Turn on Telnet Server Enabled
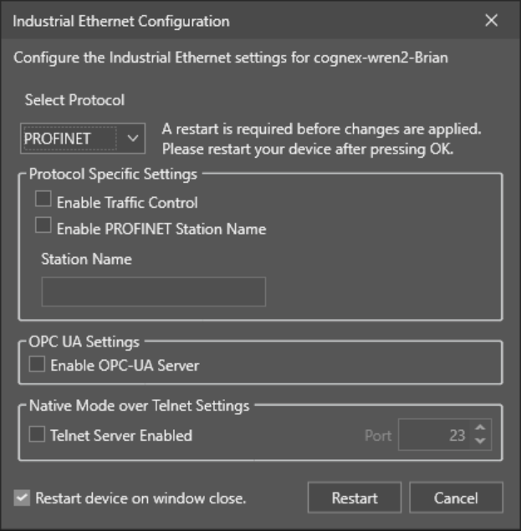Viewport: 521px width, 531px height. (38, 435)
